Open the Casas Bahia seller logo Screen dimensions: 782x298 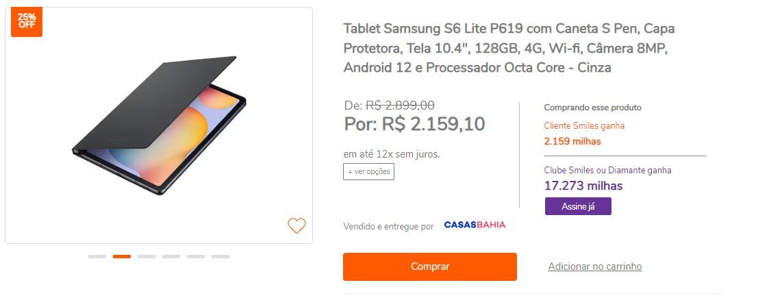coord(475,225)
